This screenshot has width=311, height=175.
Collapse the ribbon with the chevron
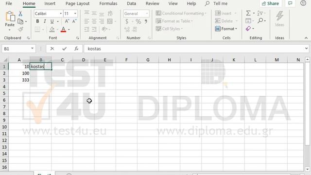(x=306, y=38)
